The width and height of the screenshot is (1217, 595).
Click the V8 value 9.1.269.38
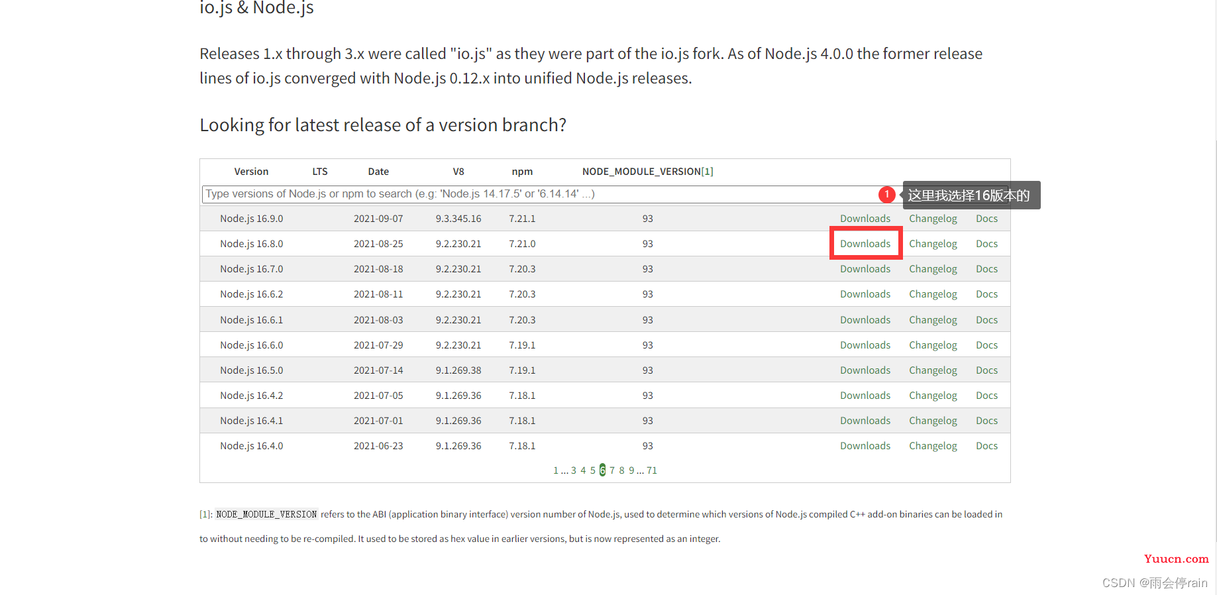458,370
